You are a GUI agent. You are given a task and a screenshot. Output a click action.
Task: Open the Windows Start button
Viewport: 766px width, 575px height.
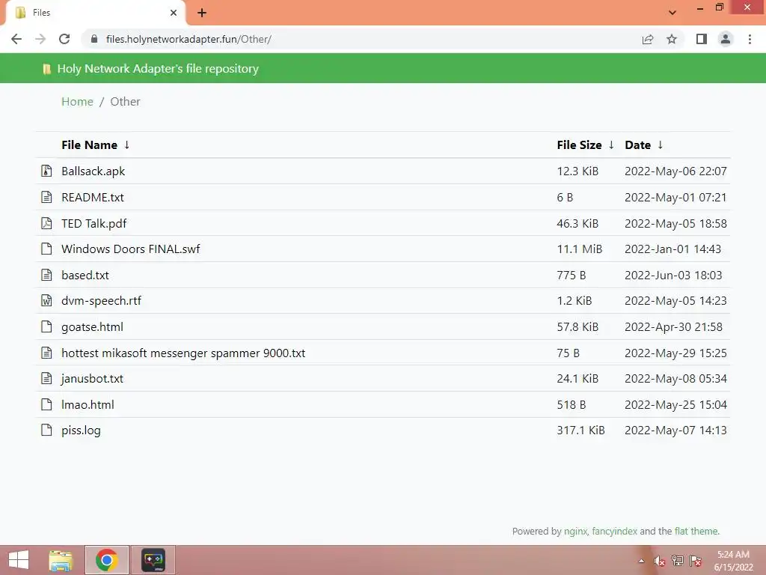(x=19, y=560)
